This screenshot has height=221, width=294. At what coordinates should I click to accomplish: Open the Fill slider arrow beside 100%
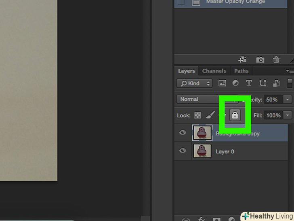coord(288,115)
